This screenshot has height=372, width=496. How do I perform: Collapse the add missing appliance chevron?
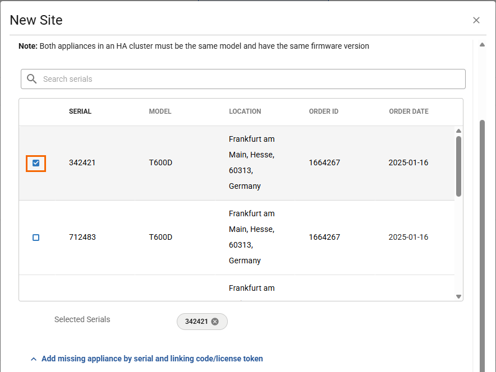[x=34, y=359]
